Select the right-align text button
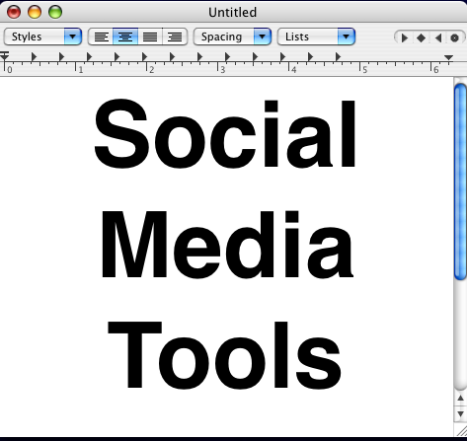 (175, 37)
